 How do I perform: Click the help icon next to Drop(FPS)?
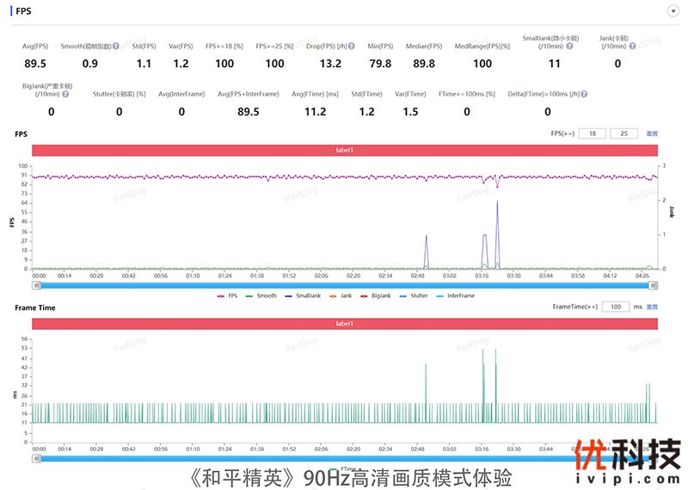tap(353, 46)
